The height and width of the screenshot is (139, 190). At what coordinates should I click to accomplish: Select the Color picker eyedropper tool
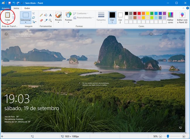click(x=46, y=20)
